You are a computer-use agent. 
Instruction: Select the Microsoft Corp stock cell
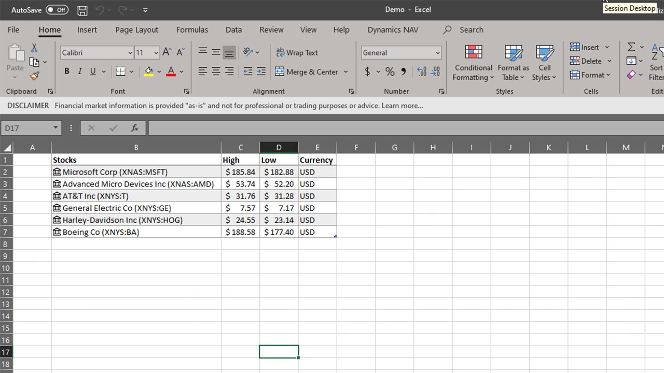pos(136,172)
